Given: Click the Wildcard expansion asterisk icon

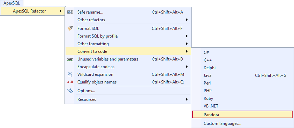Looking at the screenshot, I should click(70, 74).
